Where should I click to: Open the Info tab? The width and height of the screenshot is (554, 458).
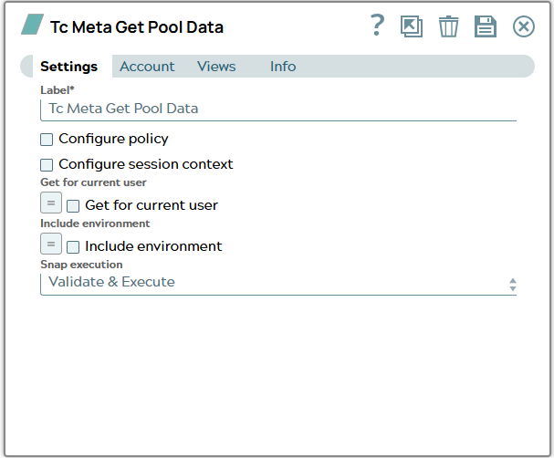[x=283, y=67]
